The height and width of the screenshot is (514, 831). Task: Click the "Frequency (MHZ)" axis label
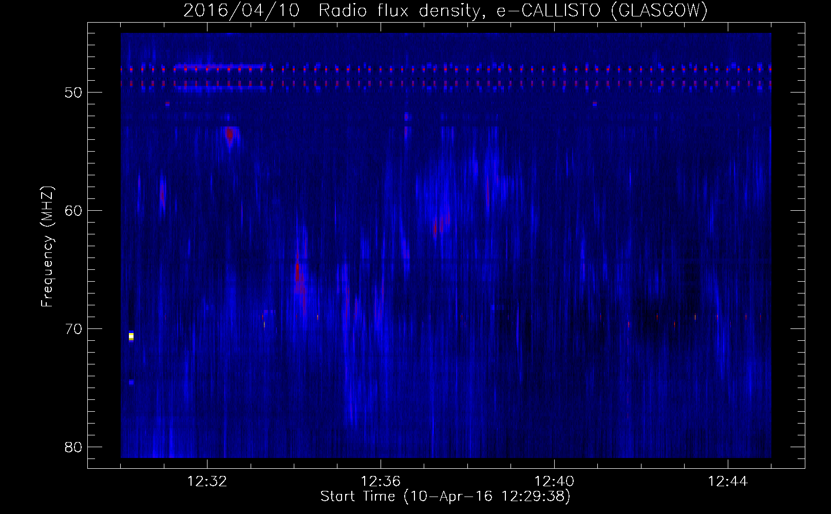(x=47, y=247)
